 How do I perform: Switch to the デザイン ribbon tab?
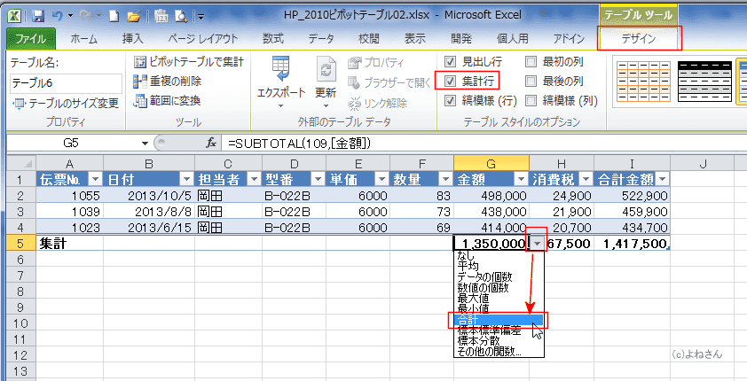tap(640, 38)
